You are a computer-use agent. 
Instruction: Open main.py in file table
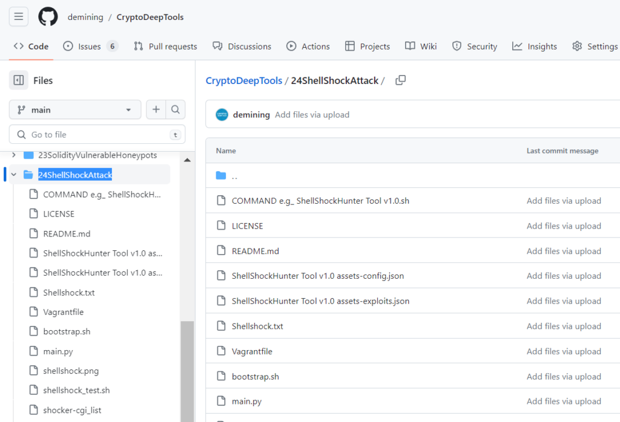tap(247, 401)
